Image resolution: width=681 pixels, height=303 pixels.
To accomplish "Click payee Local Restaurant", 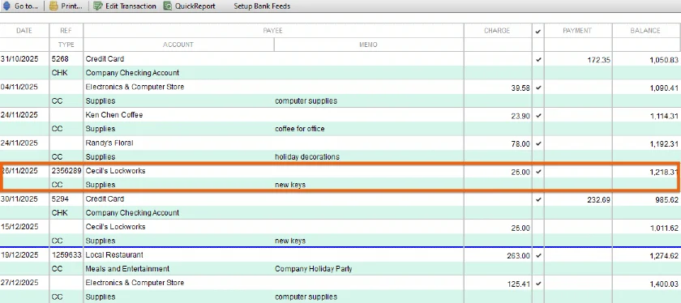I will click(x=114, y=255).
